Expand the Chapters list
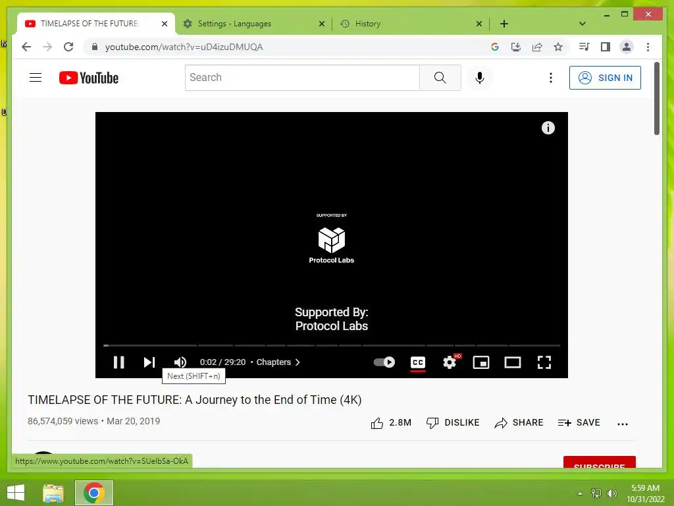The image size is (674, 506). (x=278, y=362)
